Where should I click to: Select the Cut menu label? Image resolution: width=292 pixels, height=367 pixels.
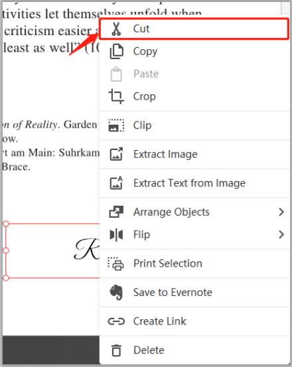(141, 29)
